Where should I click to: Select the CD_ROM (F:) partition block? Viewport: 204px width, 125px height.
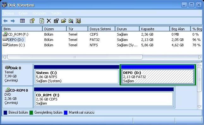tap(104, 97)
